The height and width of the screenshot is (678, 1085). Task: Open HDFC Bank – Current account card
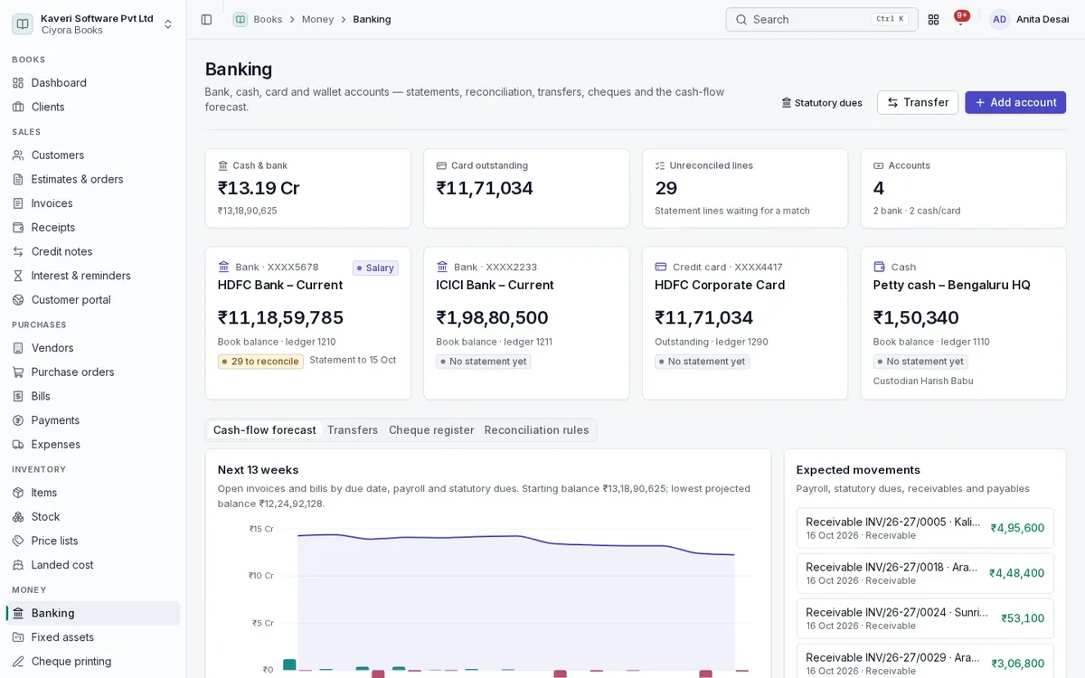(x=308, y=324)
